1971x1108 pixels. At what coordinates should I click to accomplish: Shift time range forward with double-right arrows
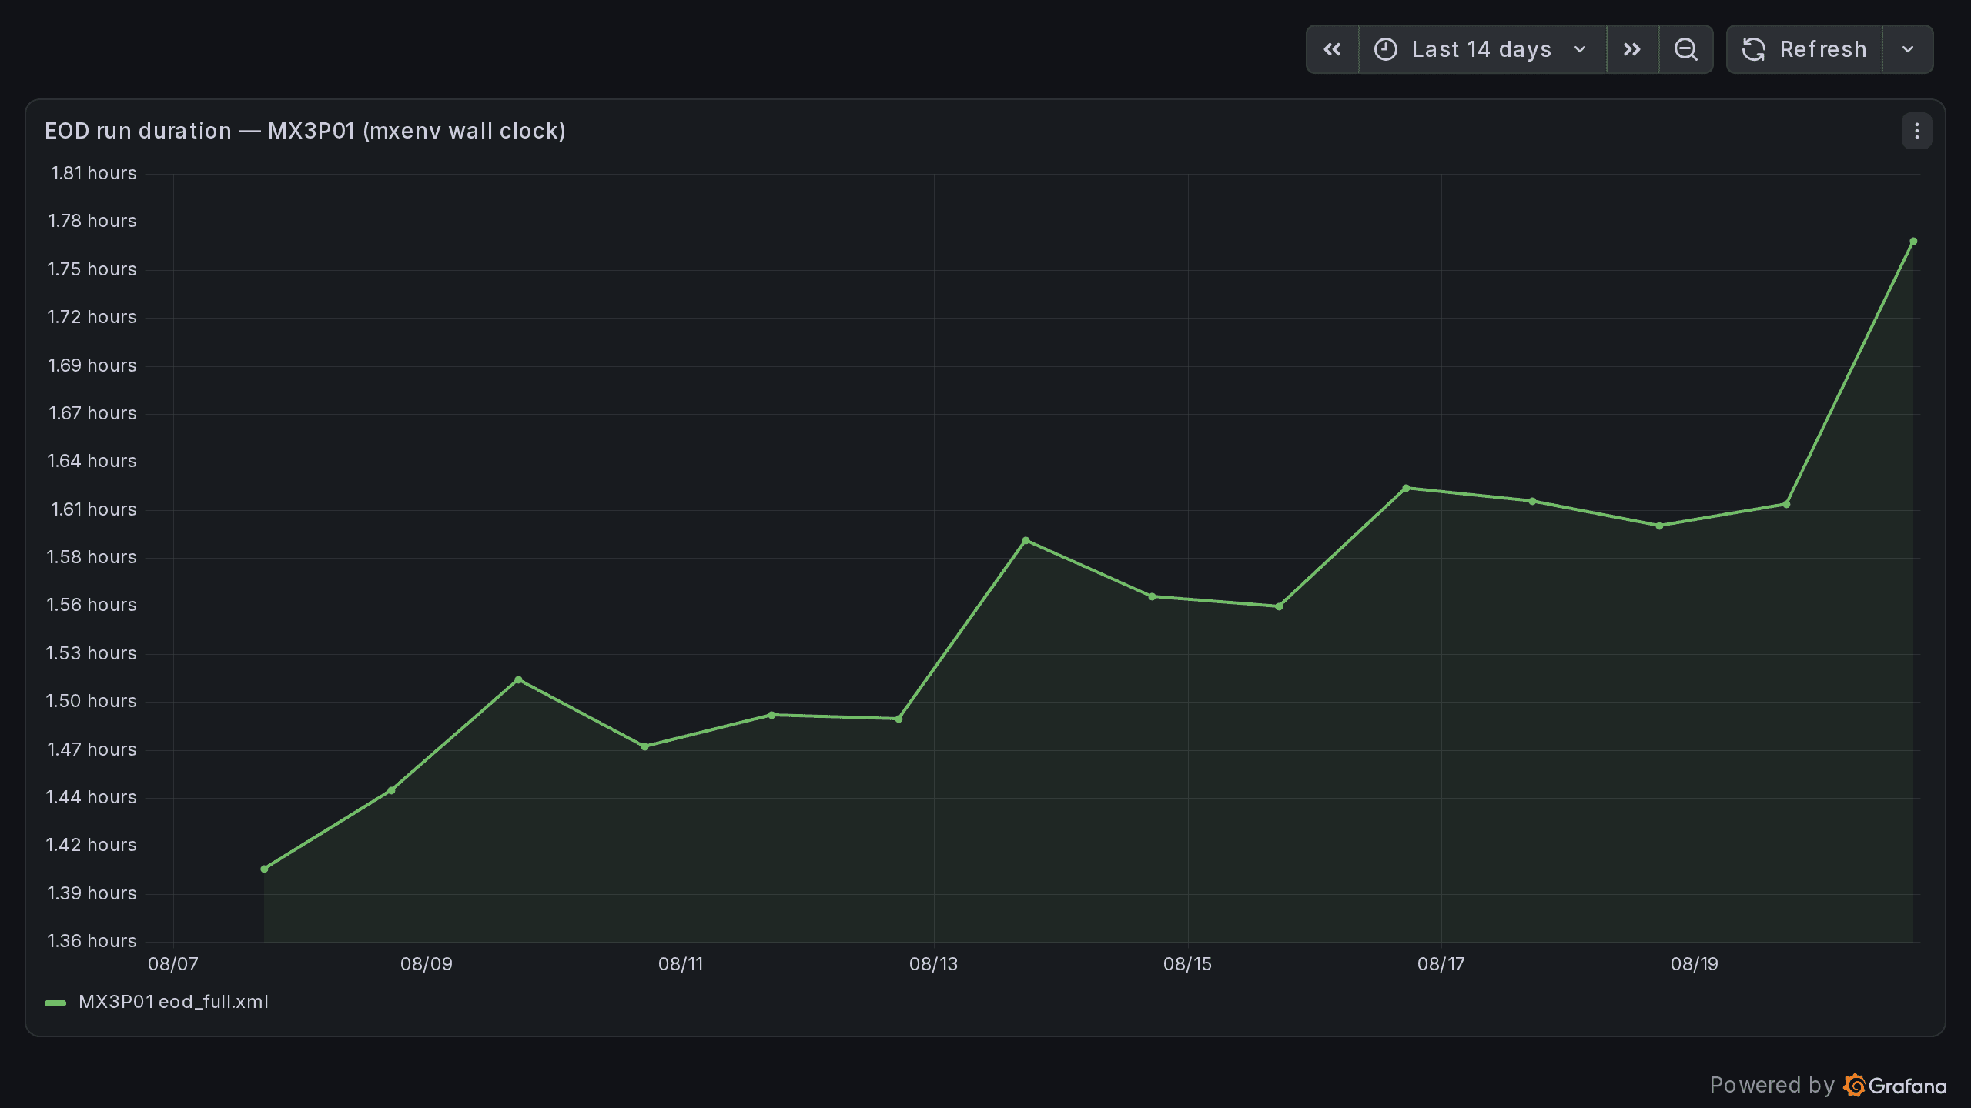point(1632,49)
